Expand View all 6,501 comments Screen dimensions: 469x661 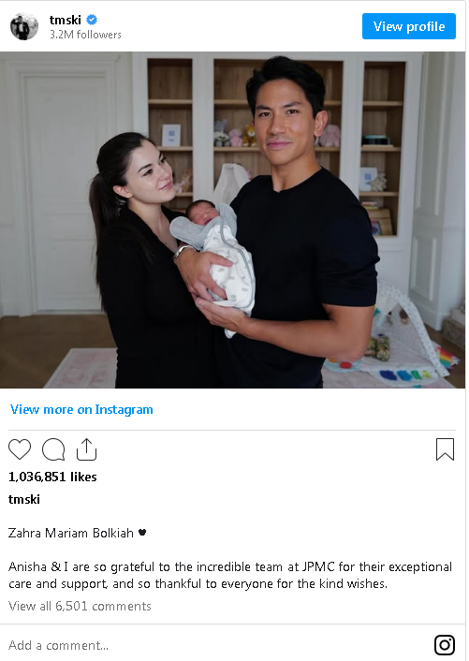coord(80,606)
